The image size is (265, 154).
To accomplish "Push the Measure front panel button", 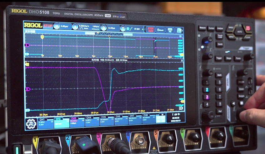I will tap(203, 28).
